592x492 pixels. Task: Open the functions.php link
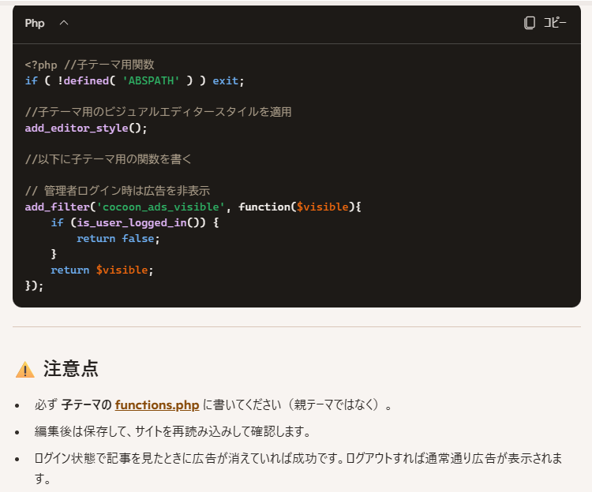pyautogui.click(x=156, y=405)
